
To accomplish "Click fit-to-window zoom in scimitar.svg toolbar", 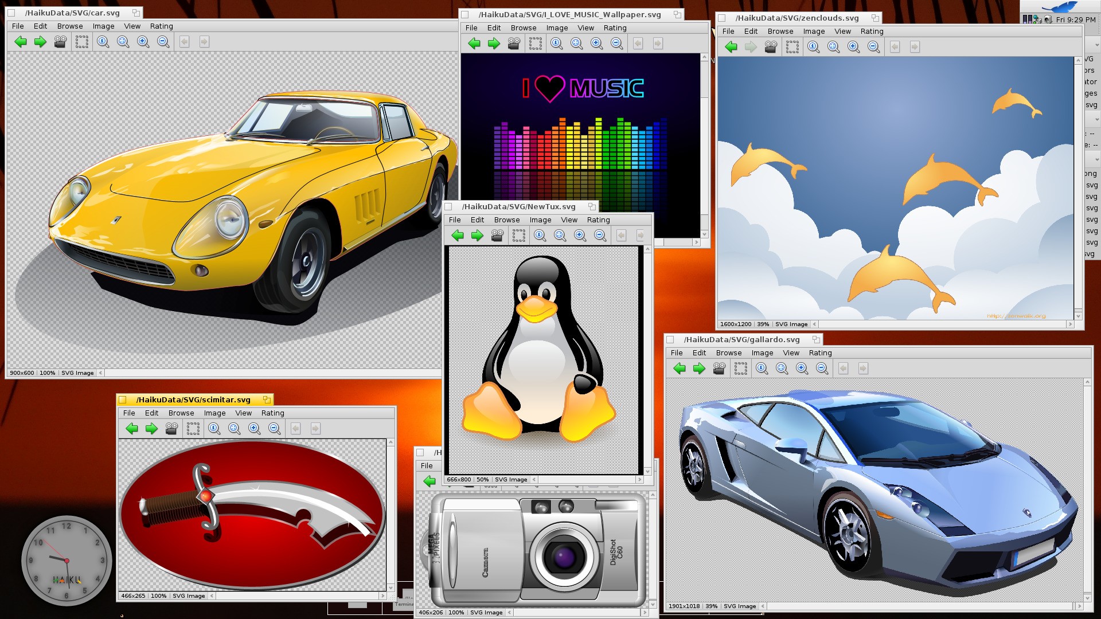I will click(234, 429).
